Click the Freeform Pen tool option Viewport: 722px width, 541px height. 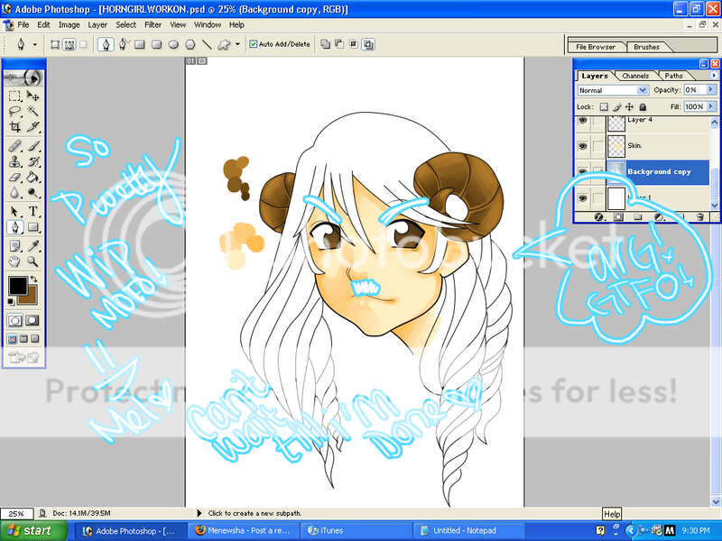pos(124,43)
